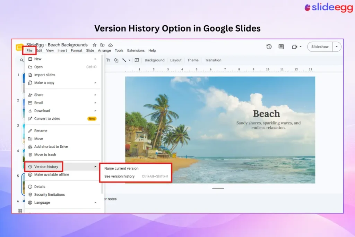Viewport: 355px width, 237px height.
Task: Choose Convert to video
Action: 62,119
